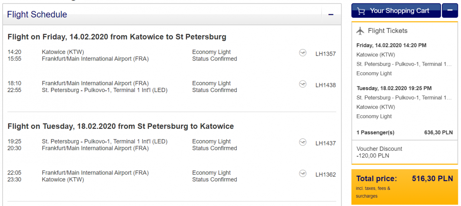The height and width of the screenshot is (206, 461).
Task: Select flight number LH1438
Action: [x=325, y=85]
